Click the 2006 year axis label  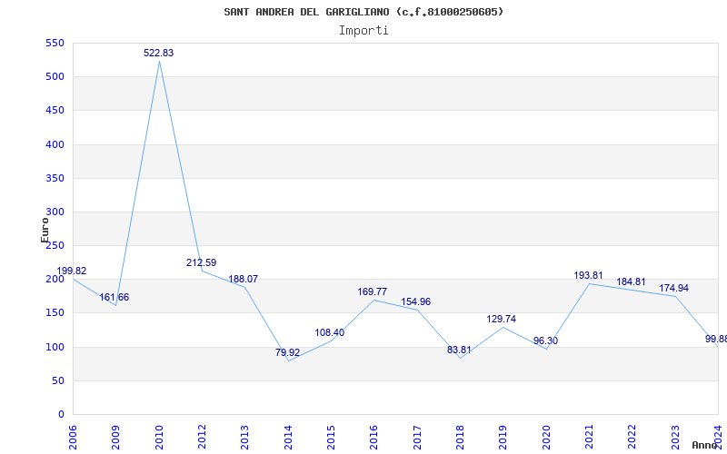click(x=73, y=438)
